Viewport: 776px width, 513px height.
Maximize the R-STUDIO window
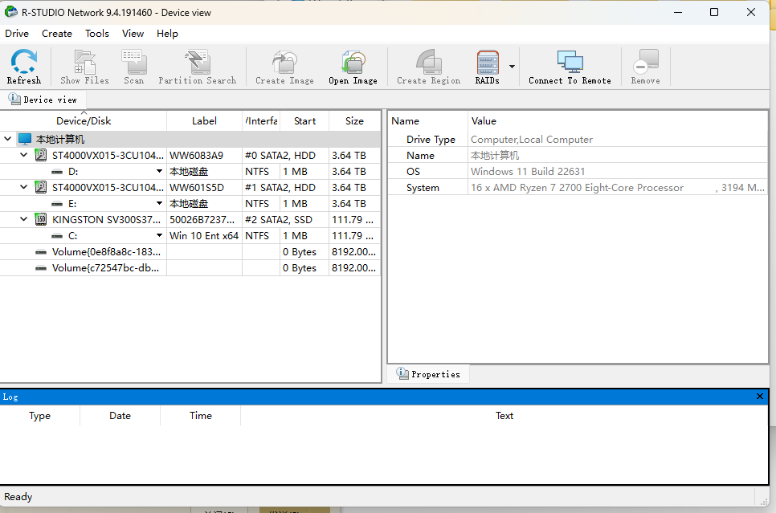[x=713, y=12]
